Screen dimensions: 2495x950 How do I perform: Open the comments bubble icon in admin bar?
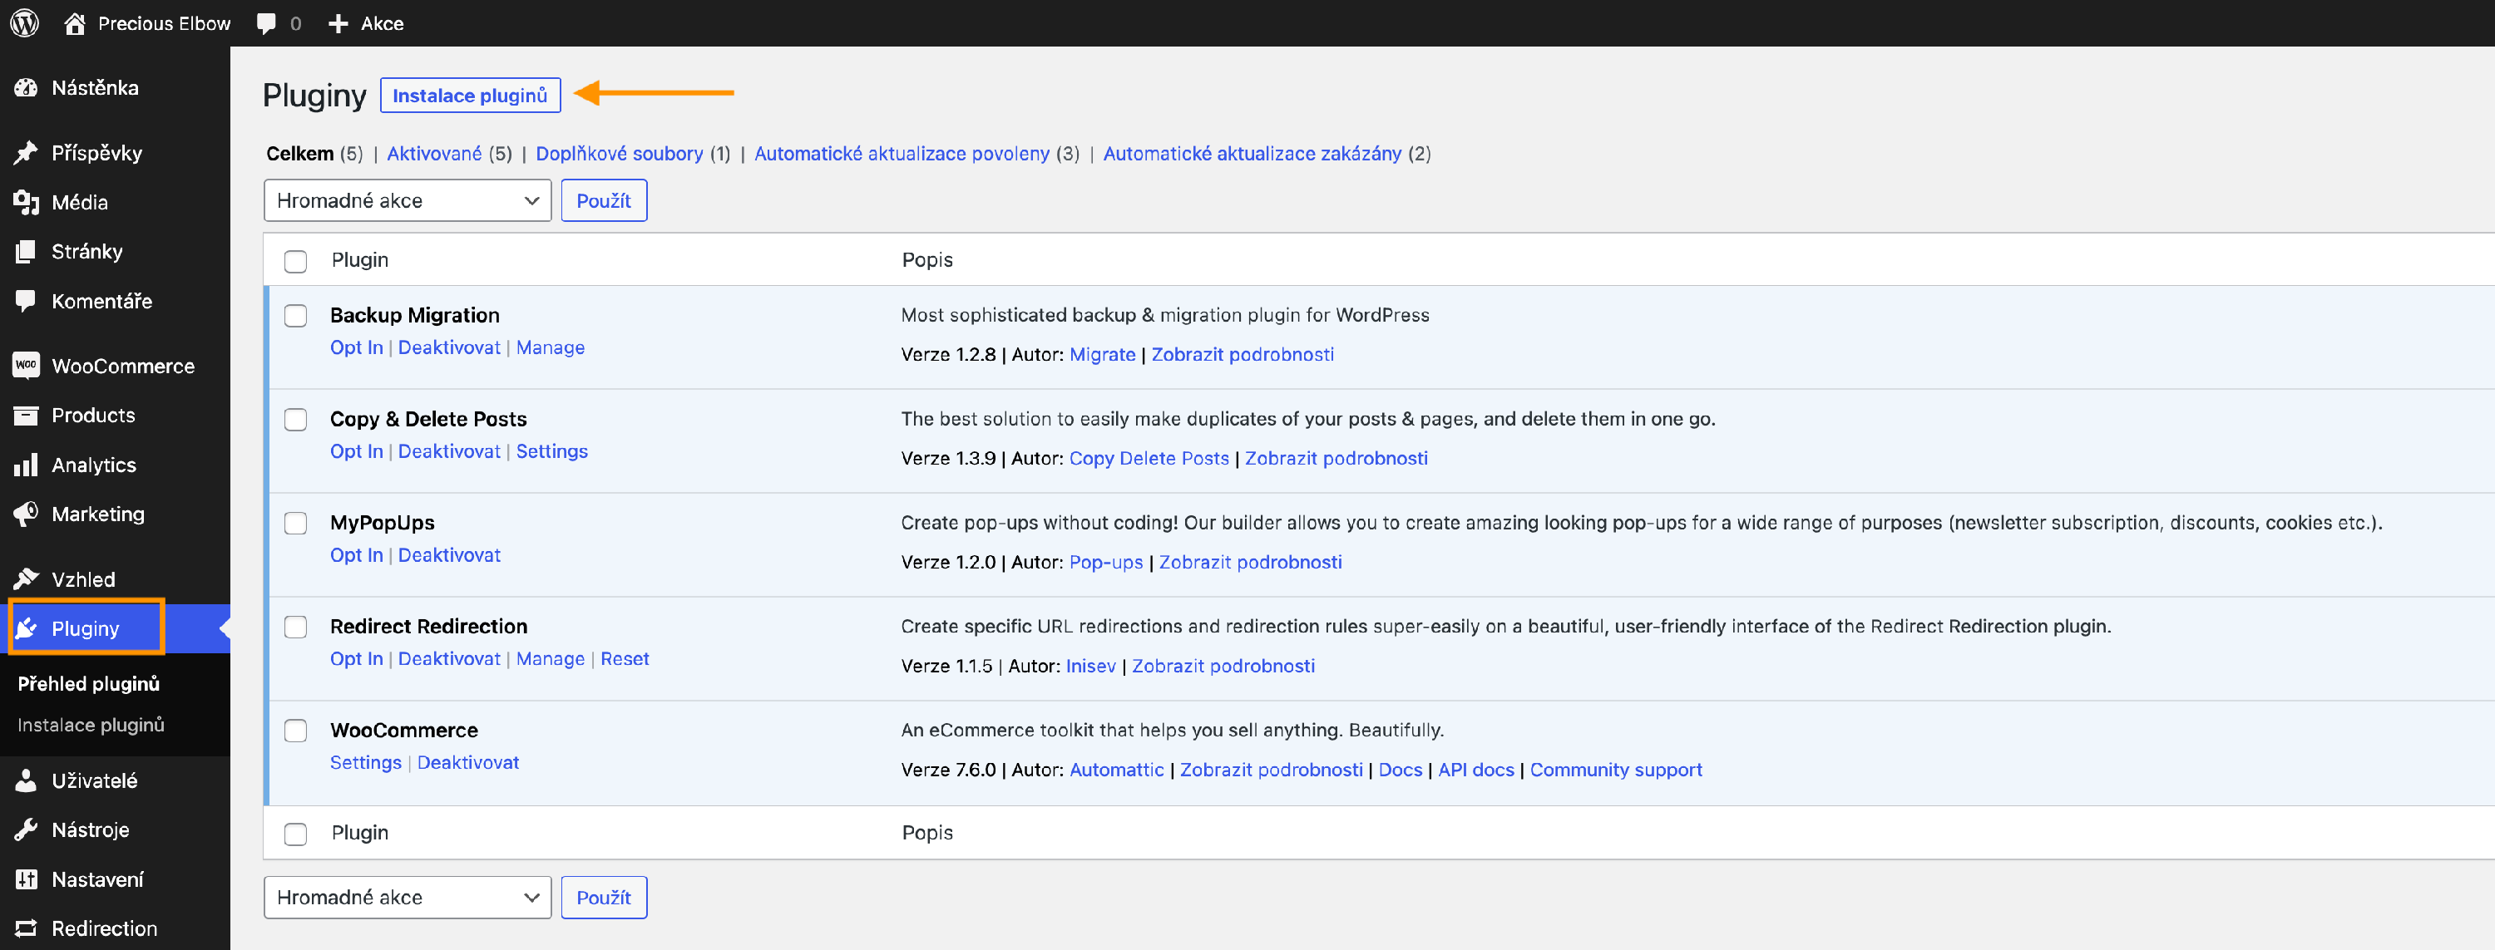click(266, 23)
